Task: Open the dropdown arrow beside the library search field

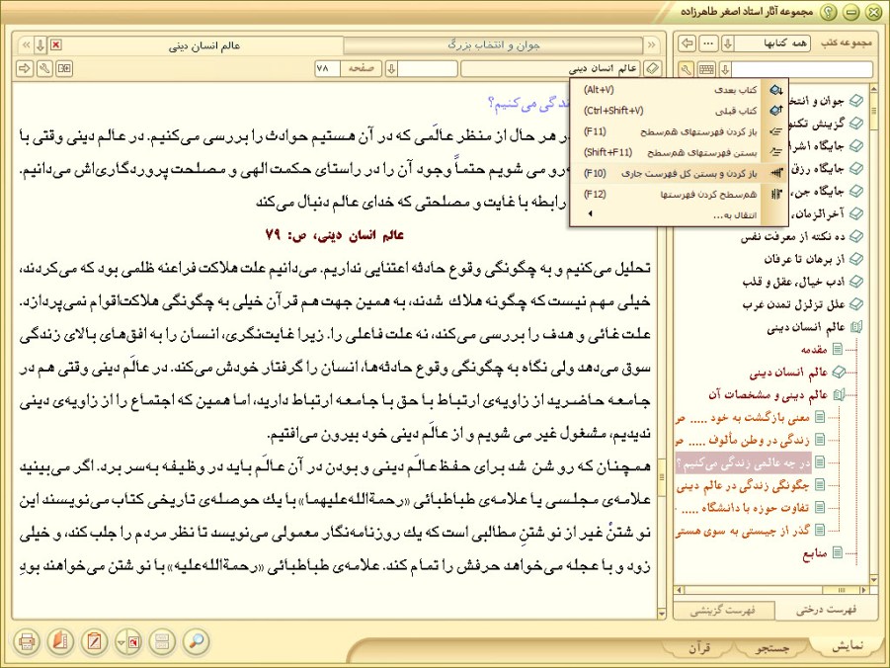Action: pos(725,69)
